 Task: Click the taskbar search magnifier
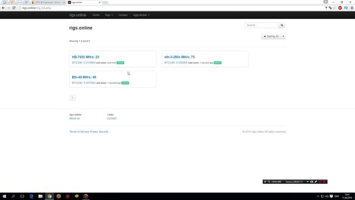[x=13, y=196]
